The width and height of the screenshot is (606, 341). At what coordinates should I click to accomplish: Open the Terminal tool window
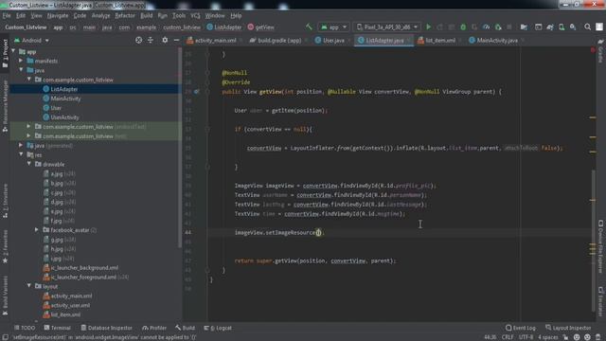coord(57,328)
